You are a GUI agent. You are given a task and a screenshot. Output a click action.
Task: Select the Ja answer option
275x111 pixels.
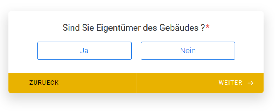pos(84,51)
